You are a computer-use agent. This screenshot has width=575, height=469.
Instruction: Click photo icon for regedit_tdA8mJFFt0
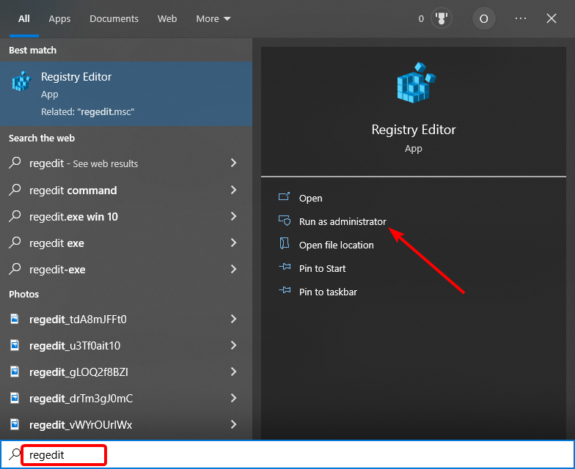pos(15,319)
